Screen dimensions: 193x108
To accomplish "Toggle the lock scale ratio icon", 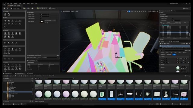I will [x=168, y=63].
